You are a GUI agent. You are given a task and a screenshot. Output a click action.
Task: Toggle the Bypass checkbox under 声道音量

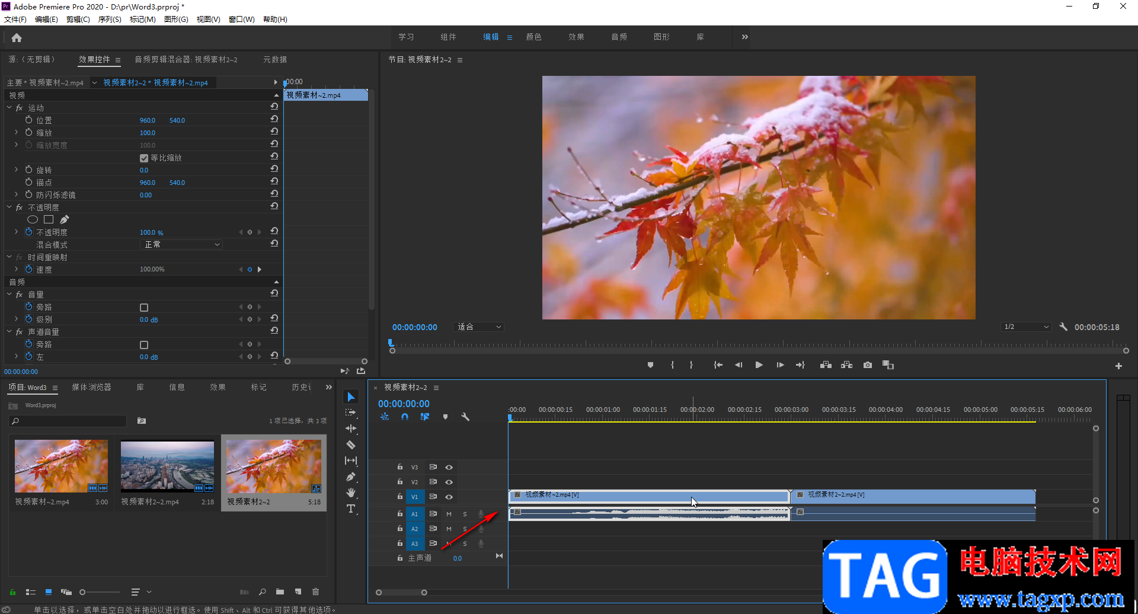(143, 345)
